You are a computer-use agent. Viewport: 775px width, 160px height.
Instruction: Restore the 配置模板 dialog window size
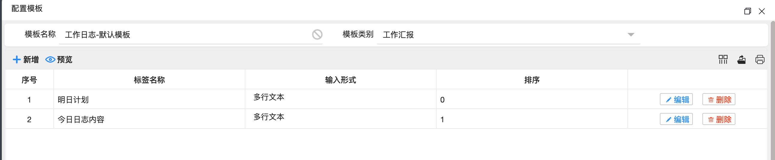[x=747, y=11]
